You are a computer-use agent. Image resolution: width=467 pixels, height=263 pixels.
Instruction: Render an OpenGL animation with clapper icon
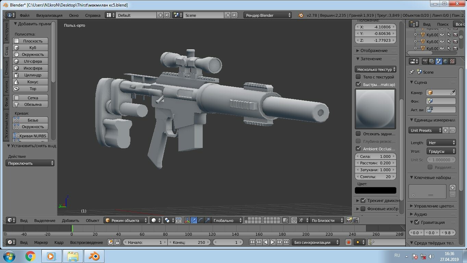[x=356, y=220]
